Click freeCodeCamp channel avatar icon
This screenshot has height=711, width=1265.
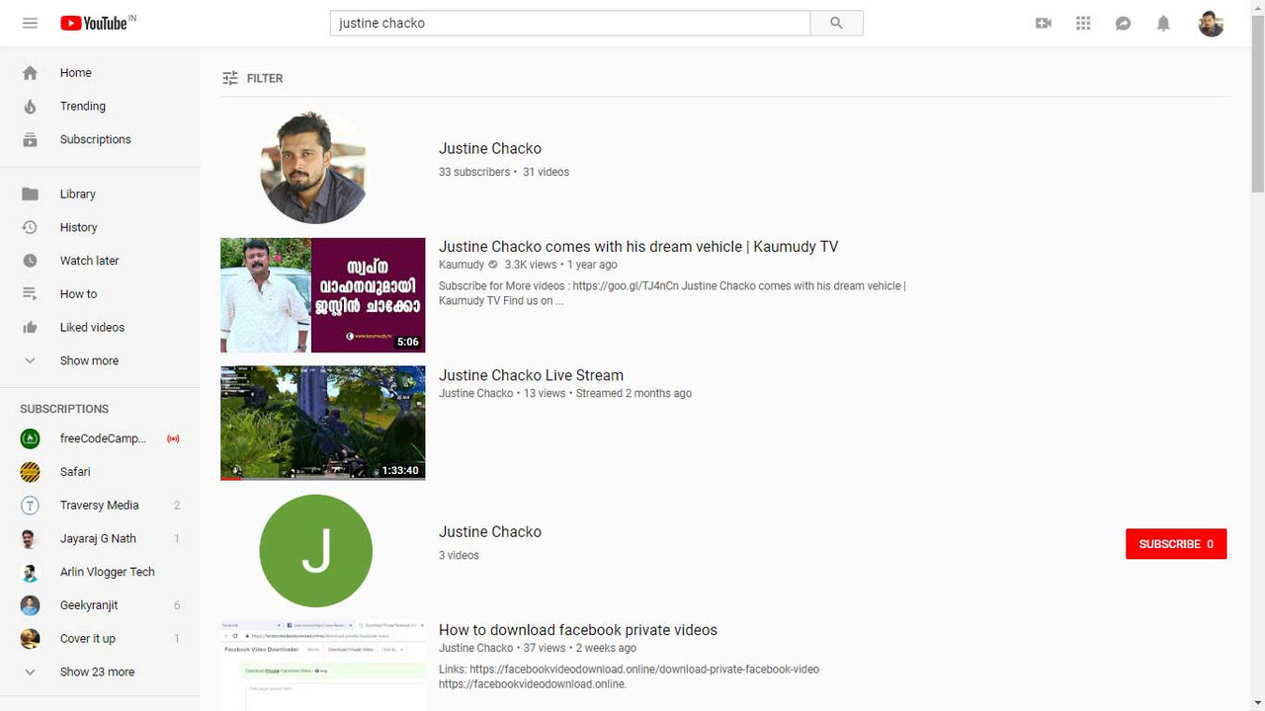click(x=30, y=438)
